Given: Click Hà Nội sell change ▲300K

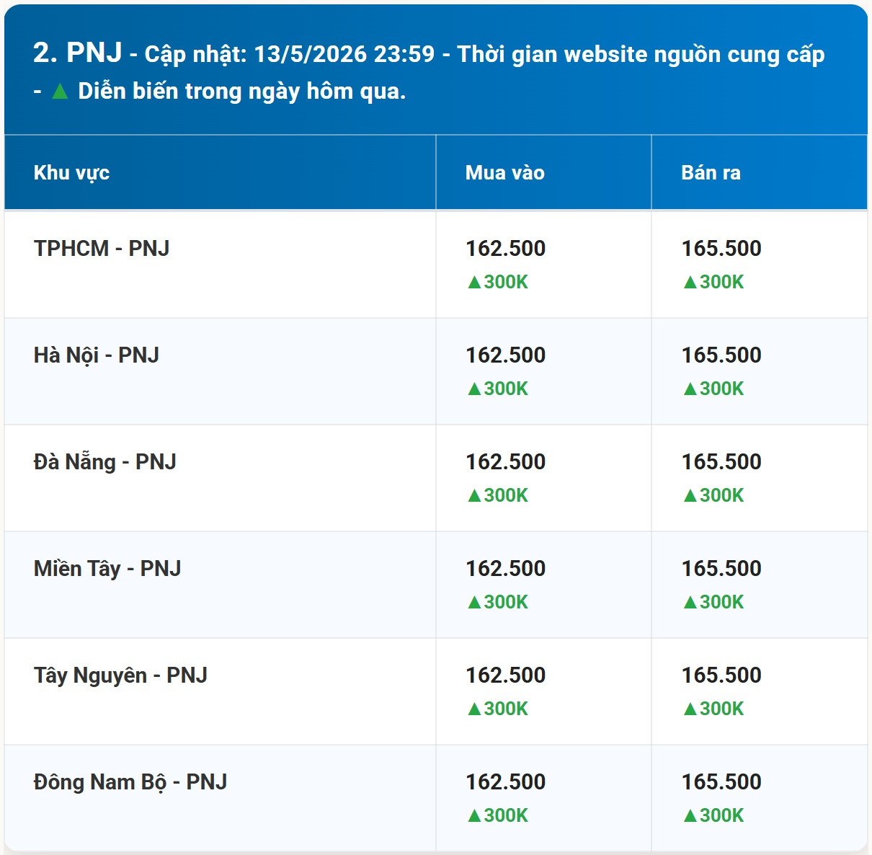Looking at the screenshot, I should (x=713, y=389).
